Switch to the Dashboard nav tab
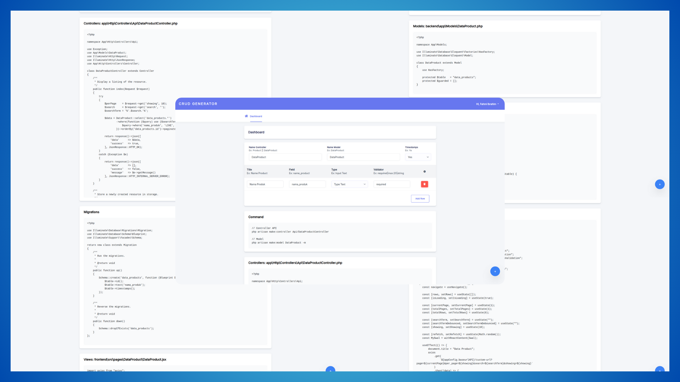Image resolution: width=680 pixels, height=382 pixels. (256, 116)
